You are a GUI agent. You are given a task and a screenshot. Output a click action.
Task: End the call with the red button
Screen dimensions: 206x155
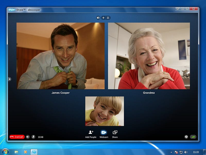click(x=17, y=137)
